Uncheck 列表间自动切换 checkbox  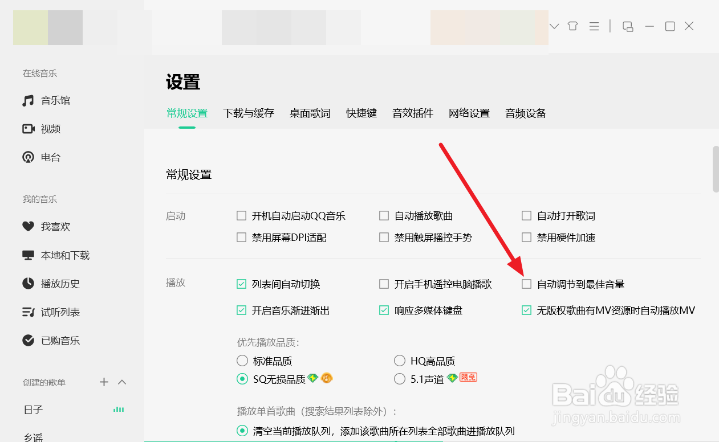click(242, 284)
